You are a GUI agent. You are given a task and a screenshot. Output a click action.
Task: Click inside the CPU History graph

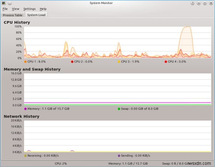(x=117, y=42)
